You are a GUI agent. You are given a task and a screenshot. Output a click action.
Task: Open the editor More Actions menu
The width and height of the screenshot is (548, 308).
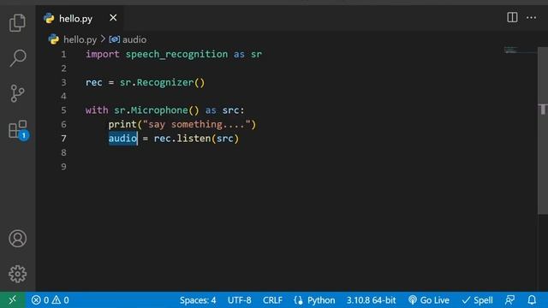[x=531, y=17]
